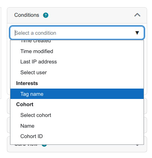Click the Cohort group heading

point(25,105)
